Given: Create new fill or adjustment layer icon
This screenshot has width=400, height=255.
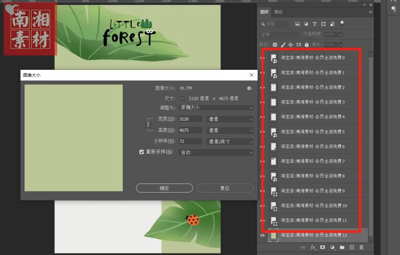Looking at the screenshot, I should tap(332, 248).
